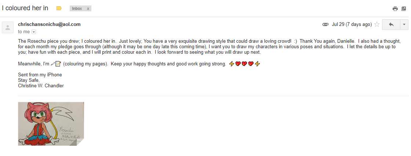411x156 pixels.
Task: Click the "Jul 29 (7 days ago)" date
Action: 352,24
